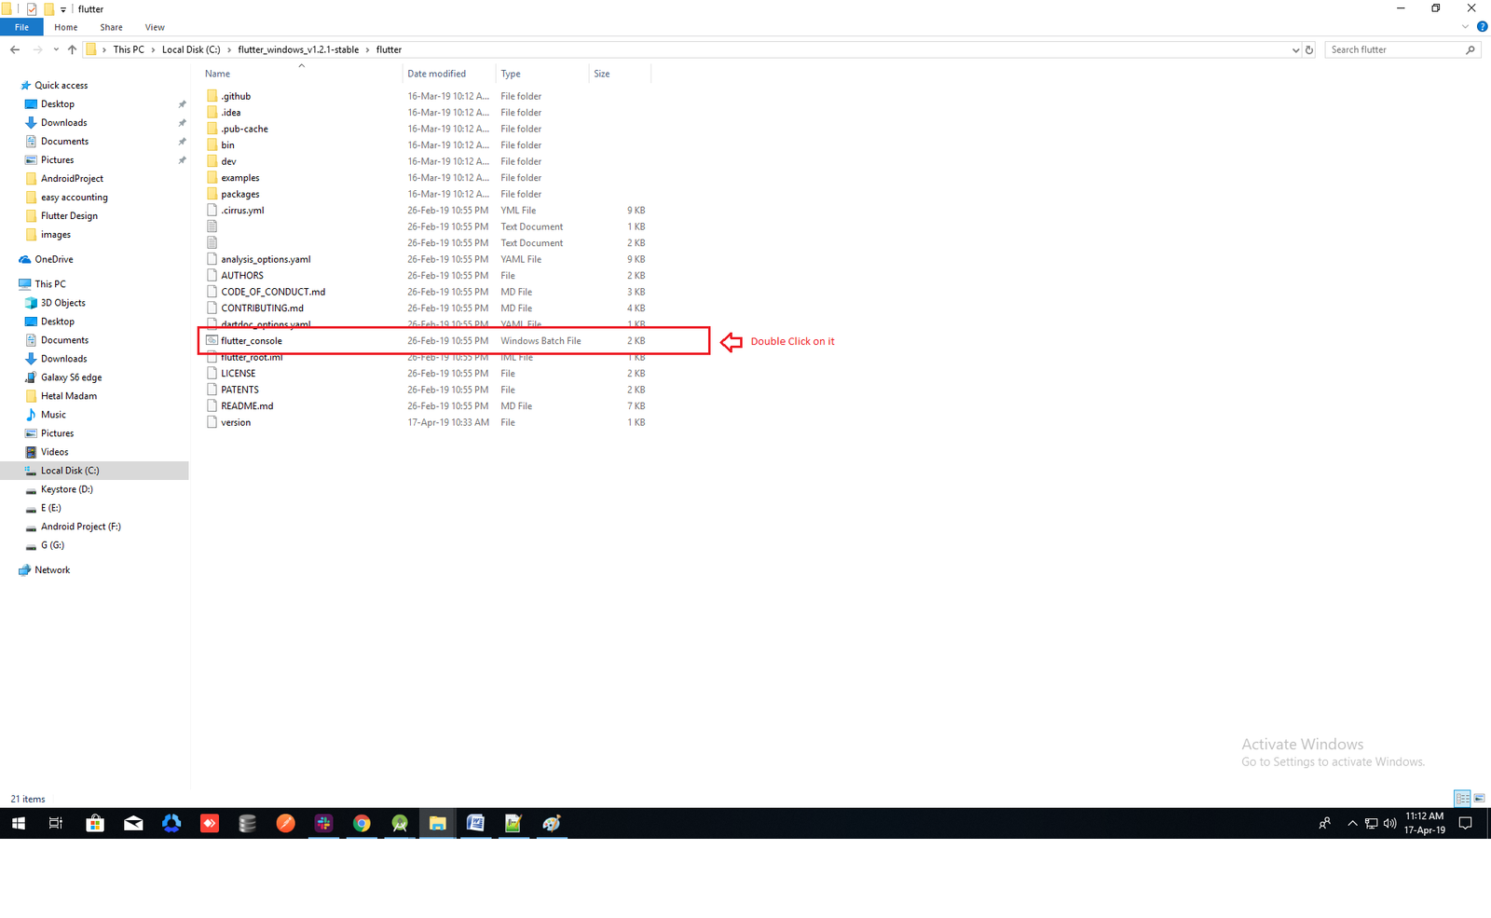
Task: Open Task View from the taskbar
Action: point(56,823)
